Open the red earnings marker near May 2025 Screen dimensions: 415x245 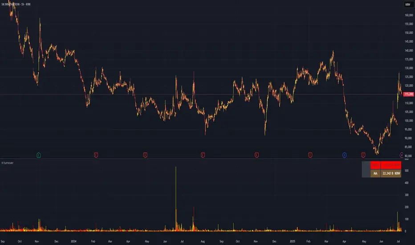363,155
